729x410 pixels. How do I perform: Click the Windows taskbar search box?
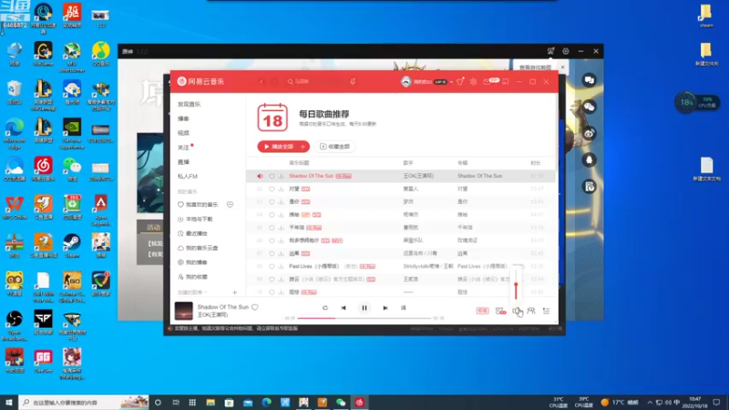point(84,403)
